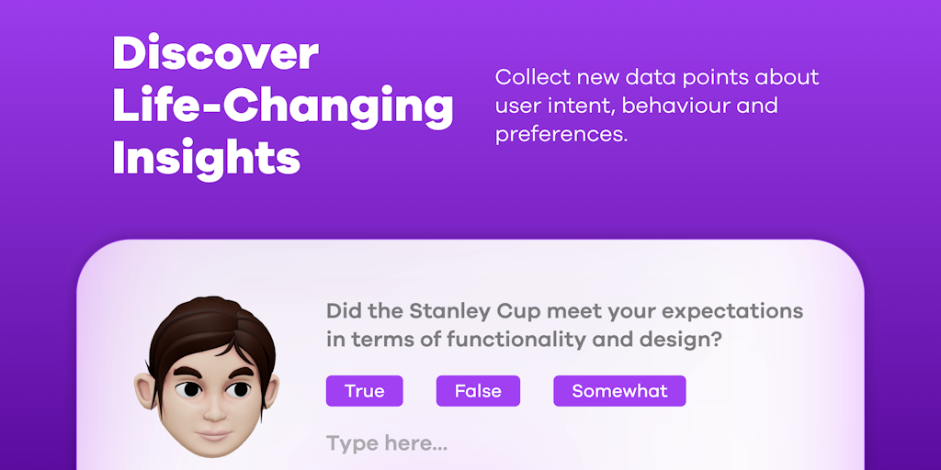Click the True answer button
Image resolution: width=941 pixels, height=470 pixels.
click(364, 391)
